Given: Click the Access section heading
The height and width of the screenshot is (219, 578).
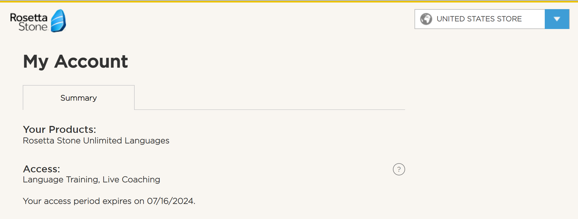Looking at the screenshot, I should point(41,169).
